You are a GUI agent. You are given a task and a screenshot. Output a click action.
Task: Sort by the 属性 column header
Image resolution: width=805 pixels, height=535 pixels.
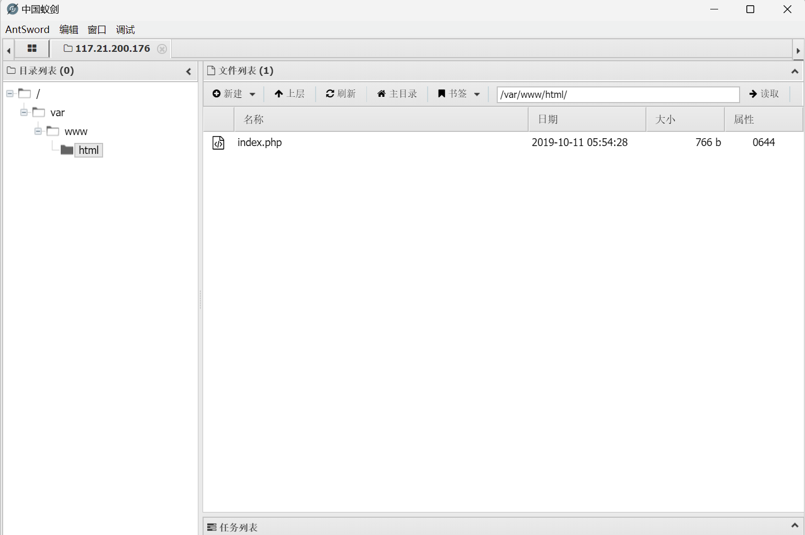click(763, 119)
